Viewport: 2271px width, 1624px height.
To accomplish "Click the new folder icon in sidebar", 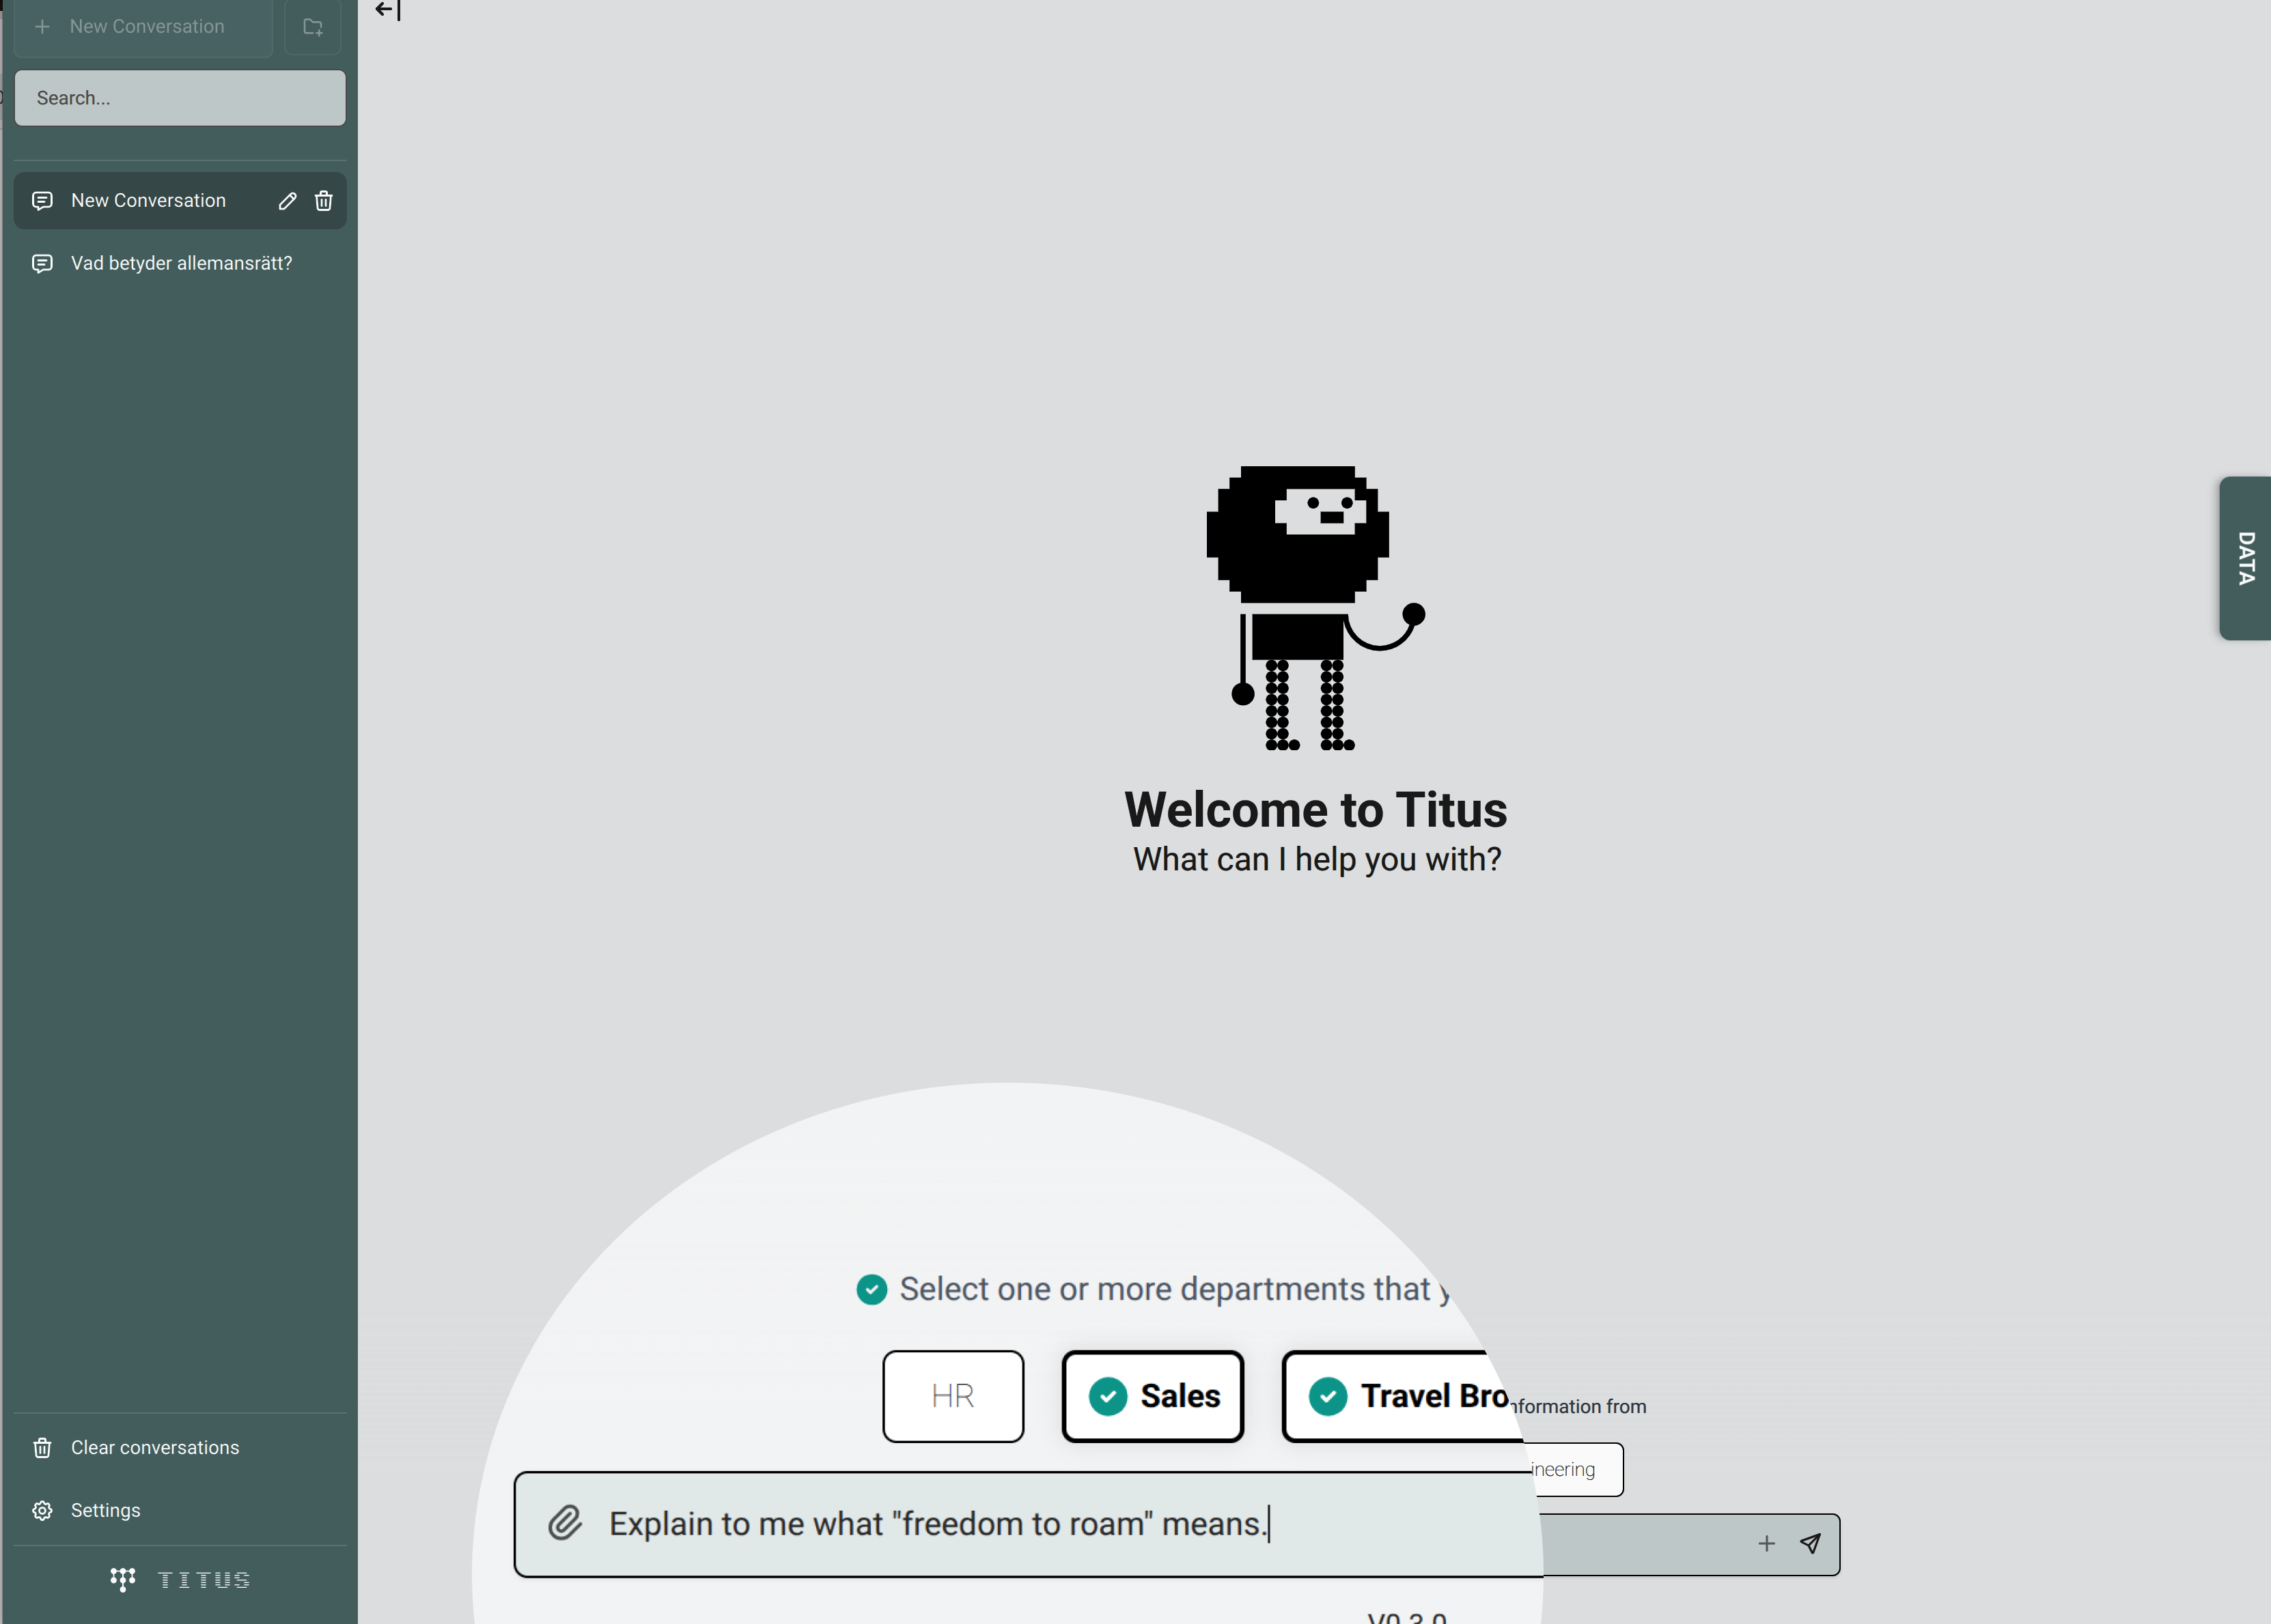I will click(x=313, y=27).
